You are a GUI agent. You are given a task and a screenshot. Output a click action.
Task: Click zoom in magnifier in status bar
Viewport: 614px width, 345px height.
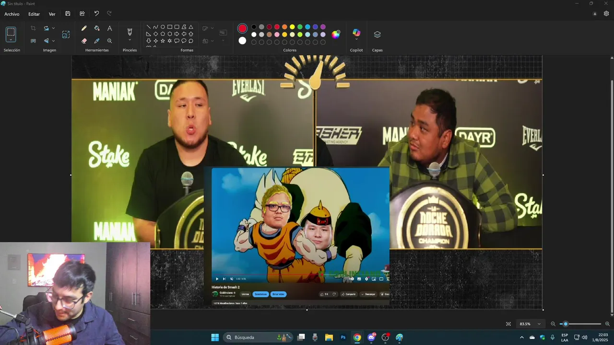607,324
